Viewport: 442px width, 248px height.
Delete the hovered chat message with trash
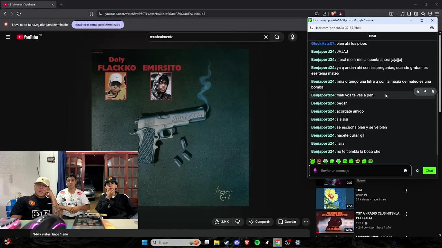433,92
